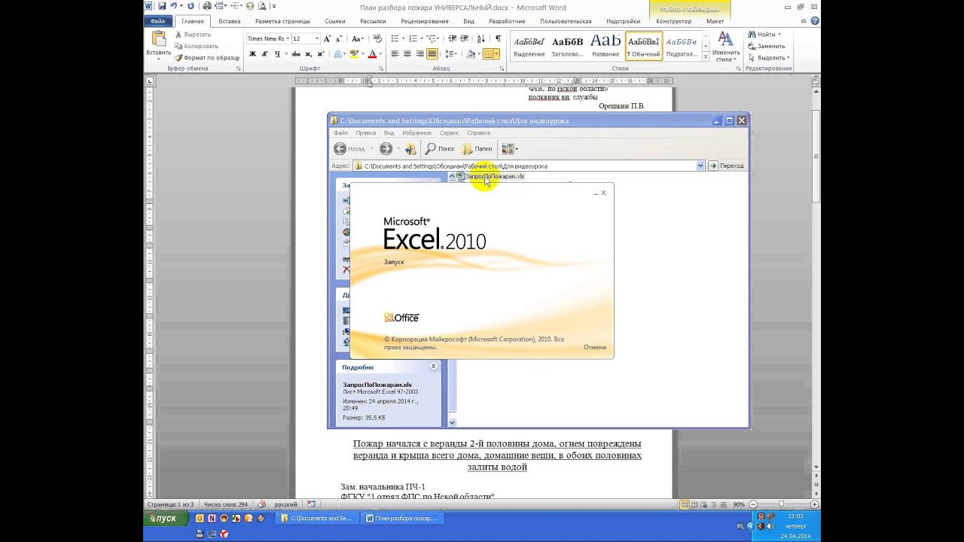Select the ЗапросПоПожарам.xls file in Explorer
This screenshot has height=542, width=964.
[x=490, y=176]
